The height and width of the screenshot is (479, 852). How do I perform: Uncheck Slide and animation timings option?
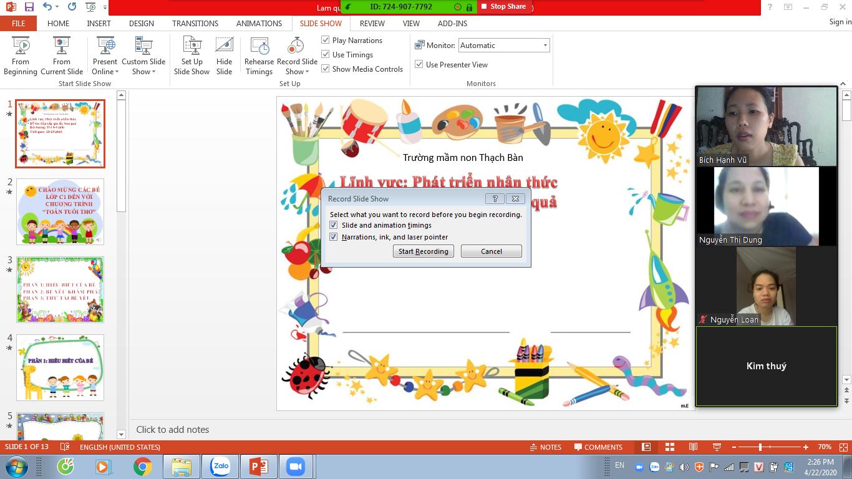coord(334,225)
